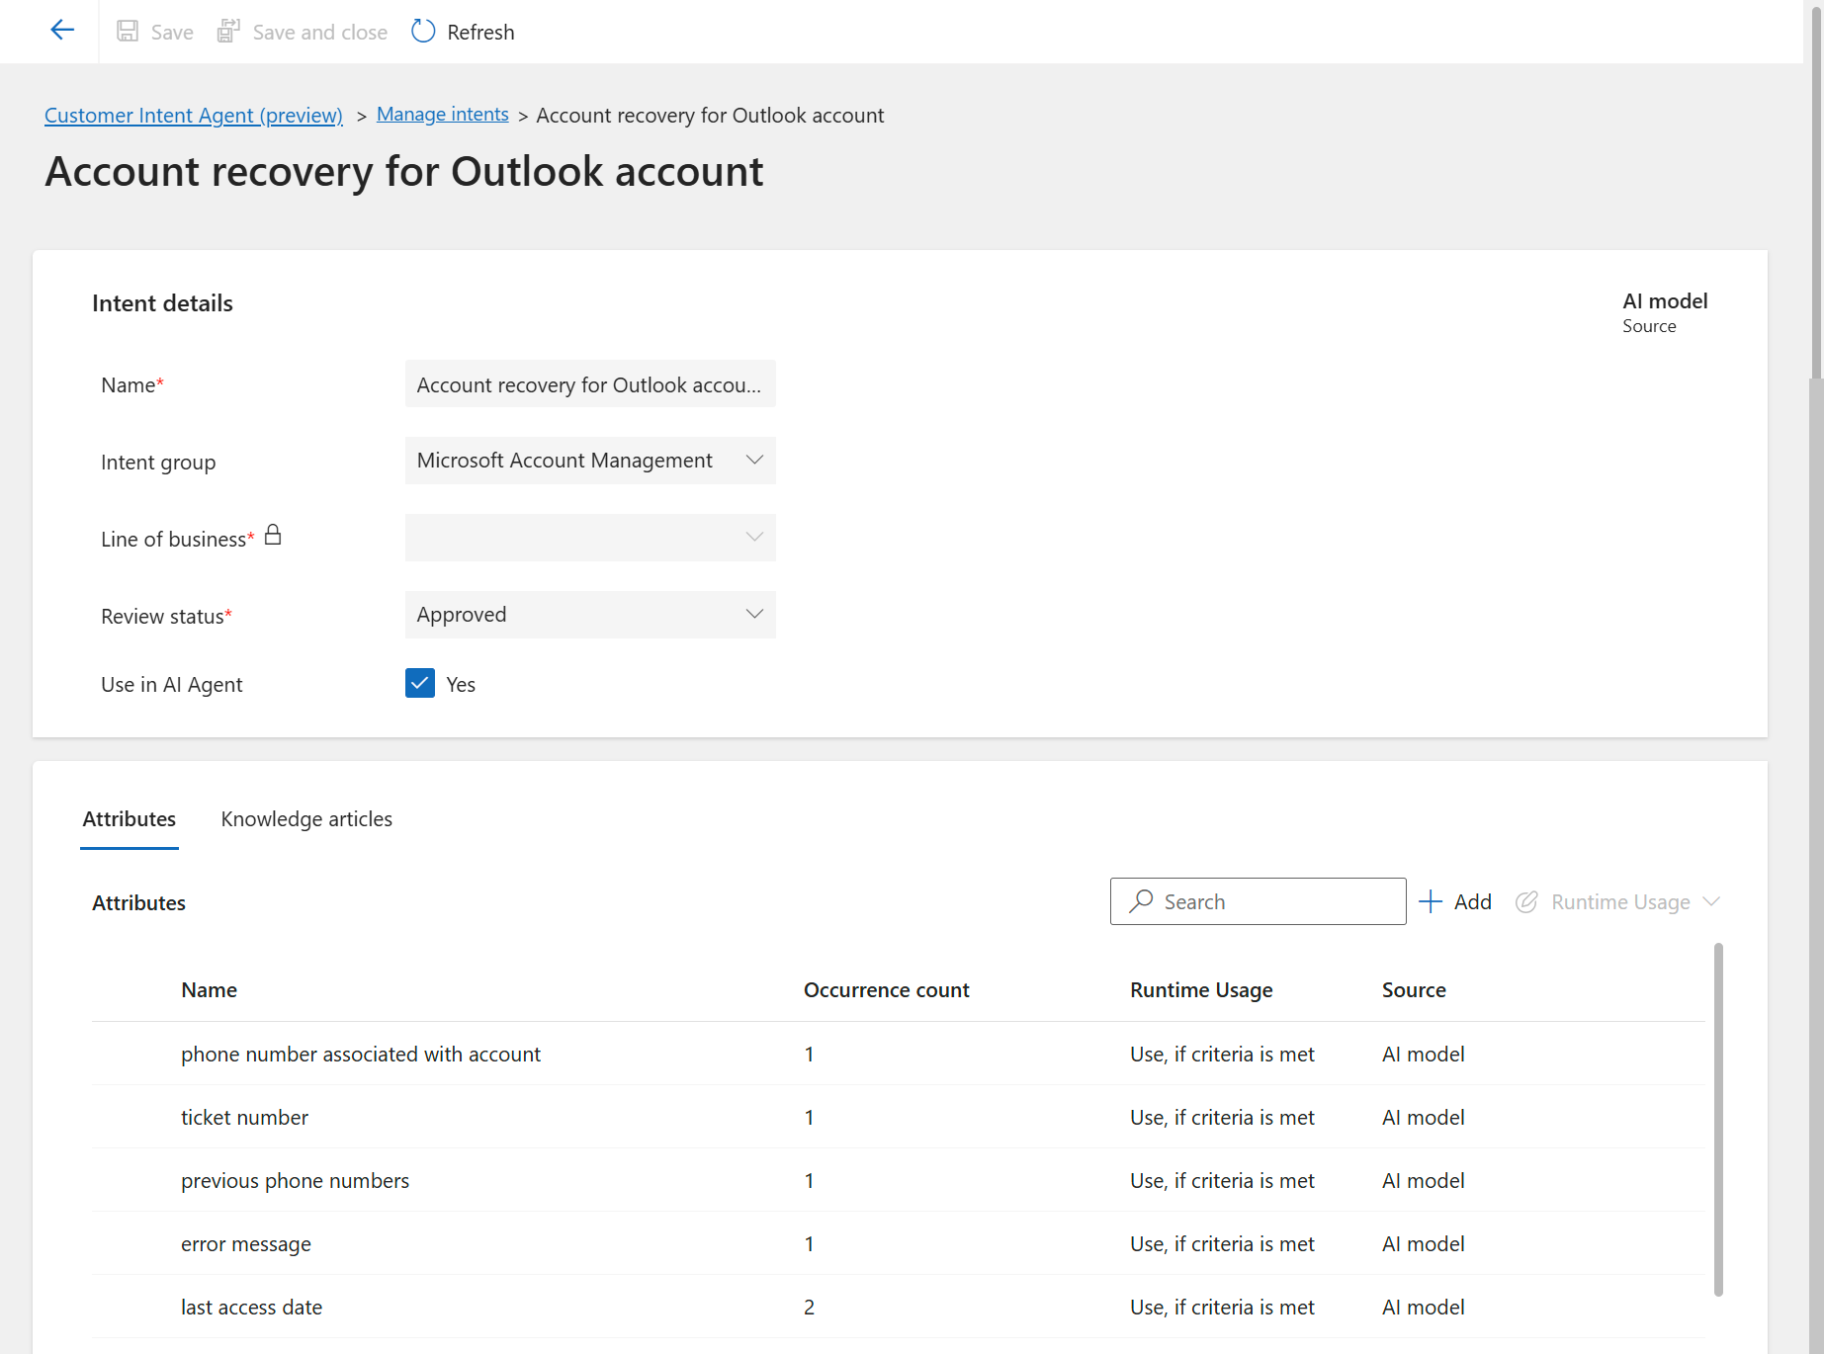Click the Save and close icon
1824x1354 pixels.
228,32
